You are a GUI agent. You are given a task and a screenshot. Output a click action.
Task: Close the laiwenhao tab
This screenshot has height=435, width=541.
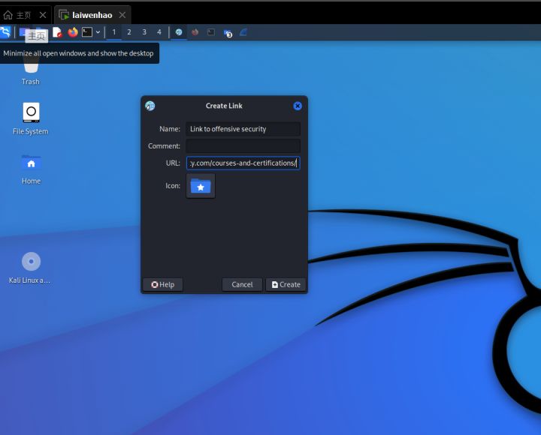click(122, 15)
